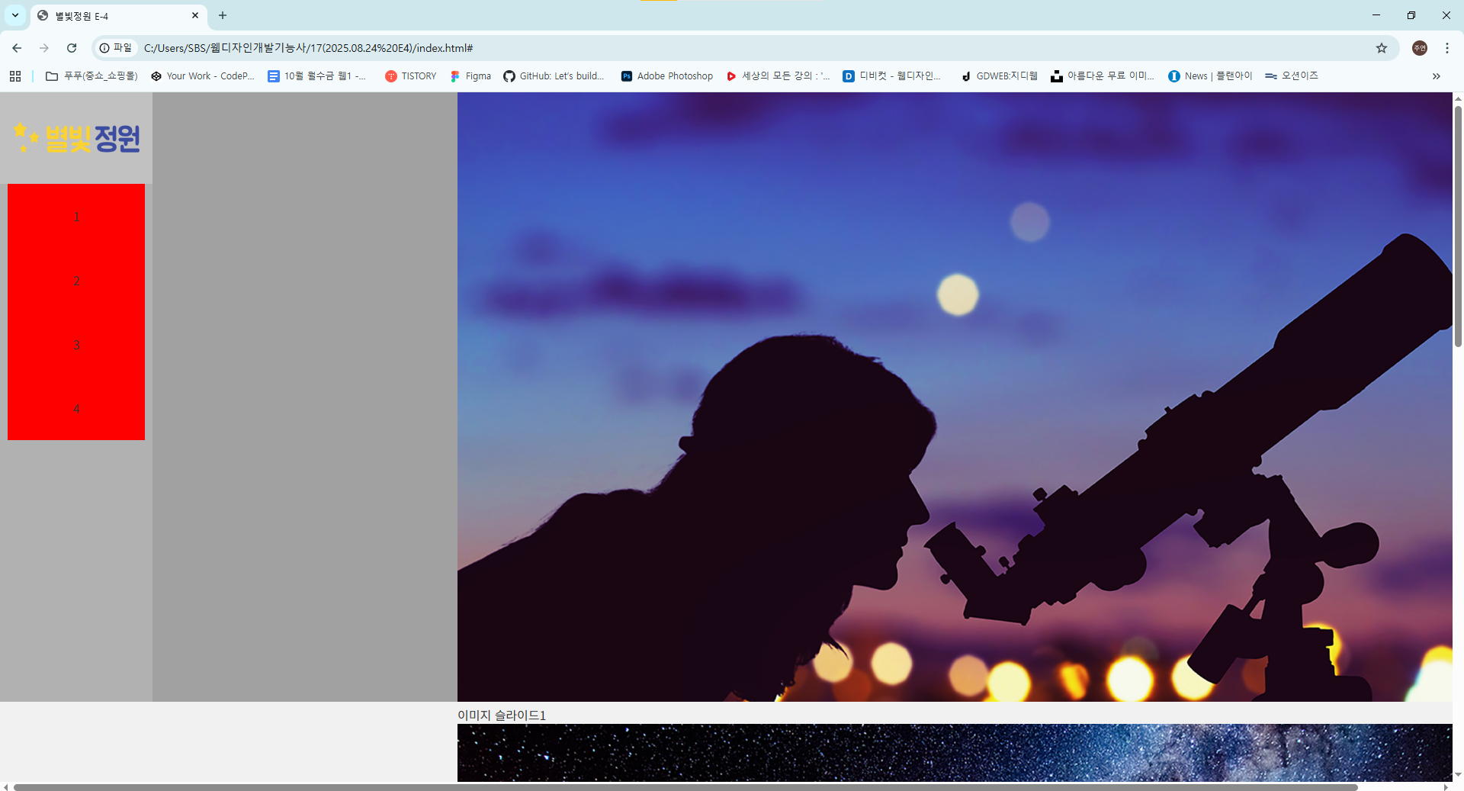Select the 별빛정원 E-4 tab
Viewport: 1464px width, 791px height.
tap(118, 16)
